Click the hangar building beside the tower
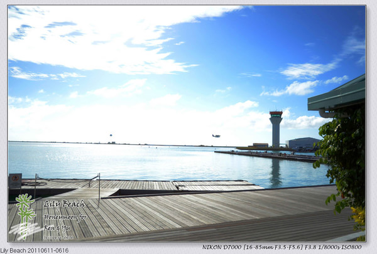Image resolution: width=377 pixels, height=254 pixels. coord(303,143)
